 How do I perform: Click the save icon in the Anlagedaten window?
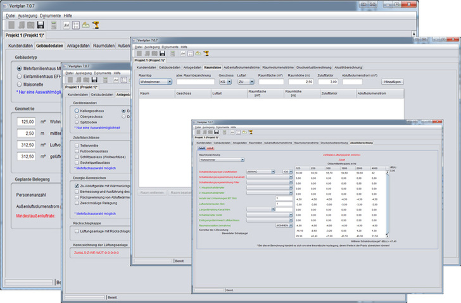pos(94,80)
